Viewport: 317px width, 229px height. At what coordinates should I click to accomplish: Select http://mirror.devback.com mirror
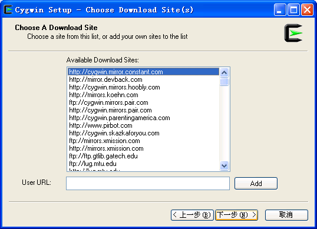tap(144, 79)
